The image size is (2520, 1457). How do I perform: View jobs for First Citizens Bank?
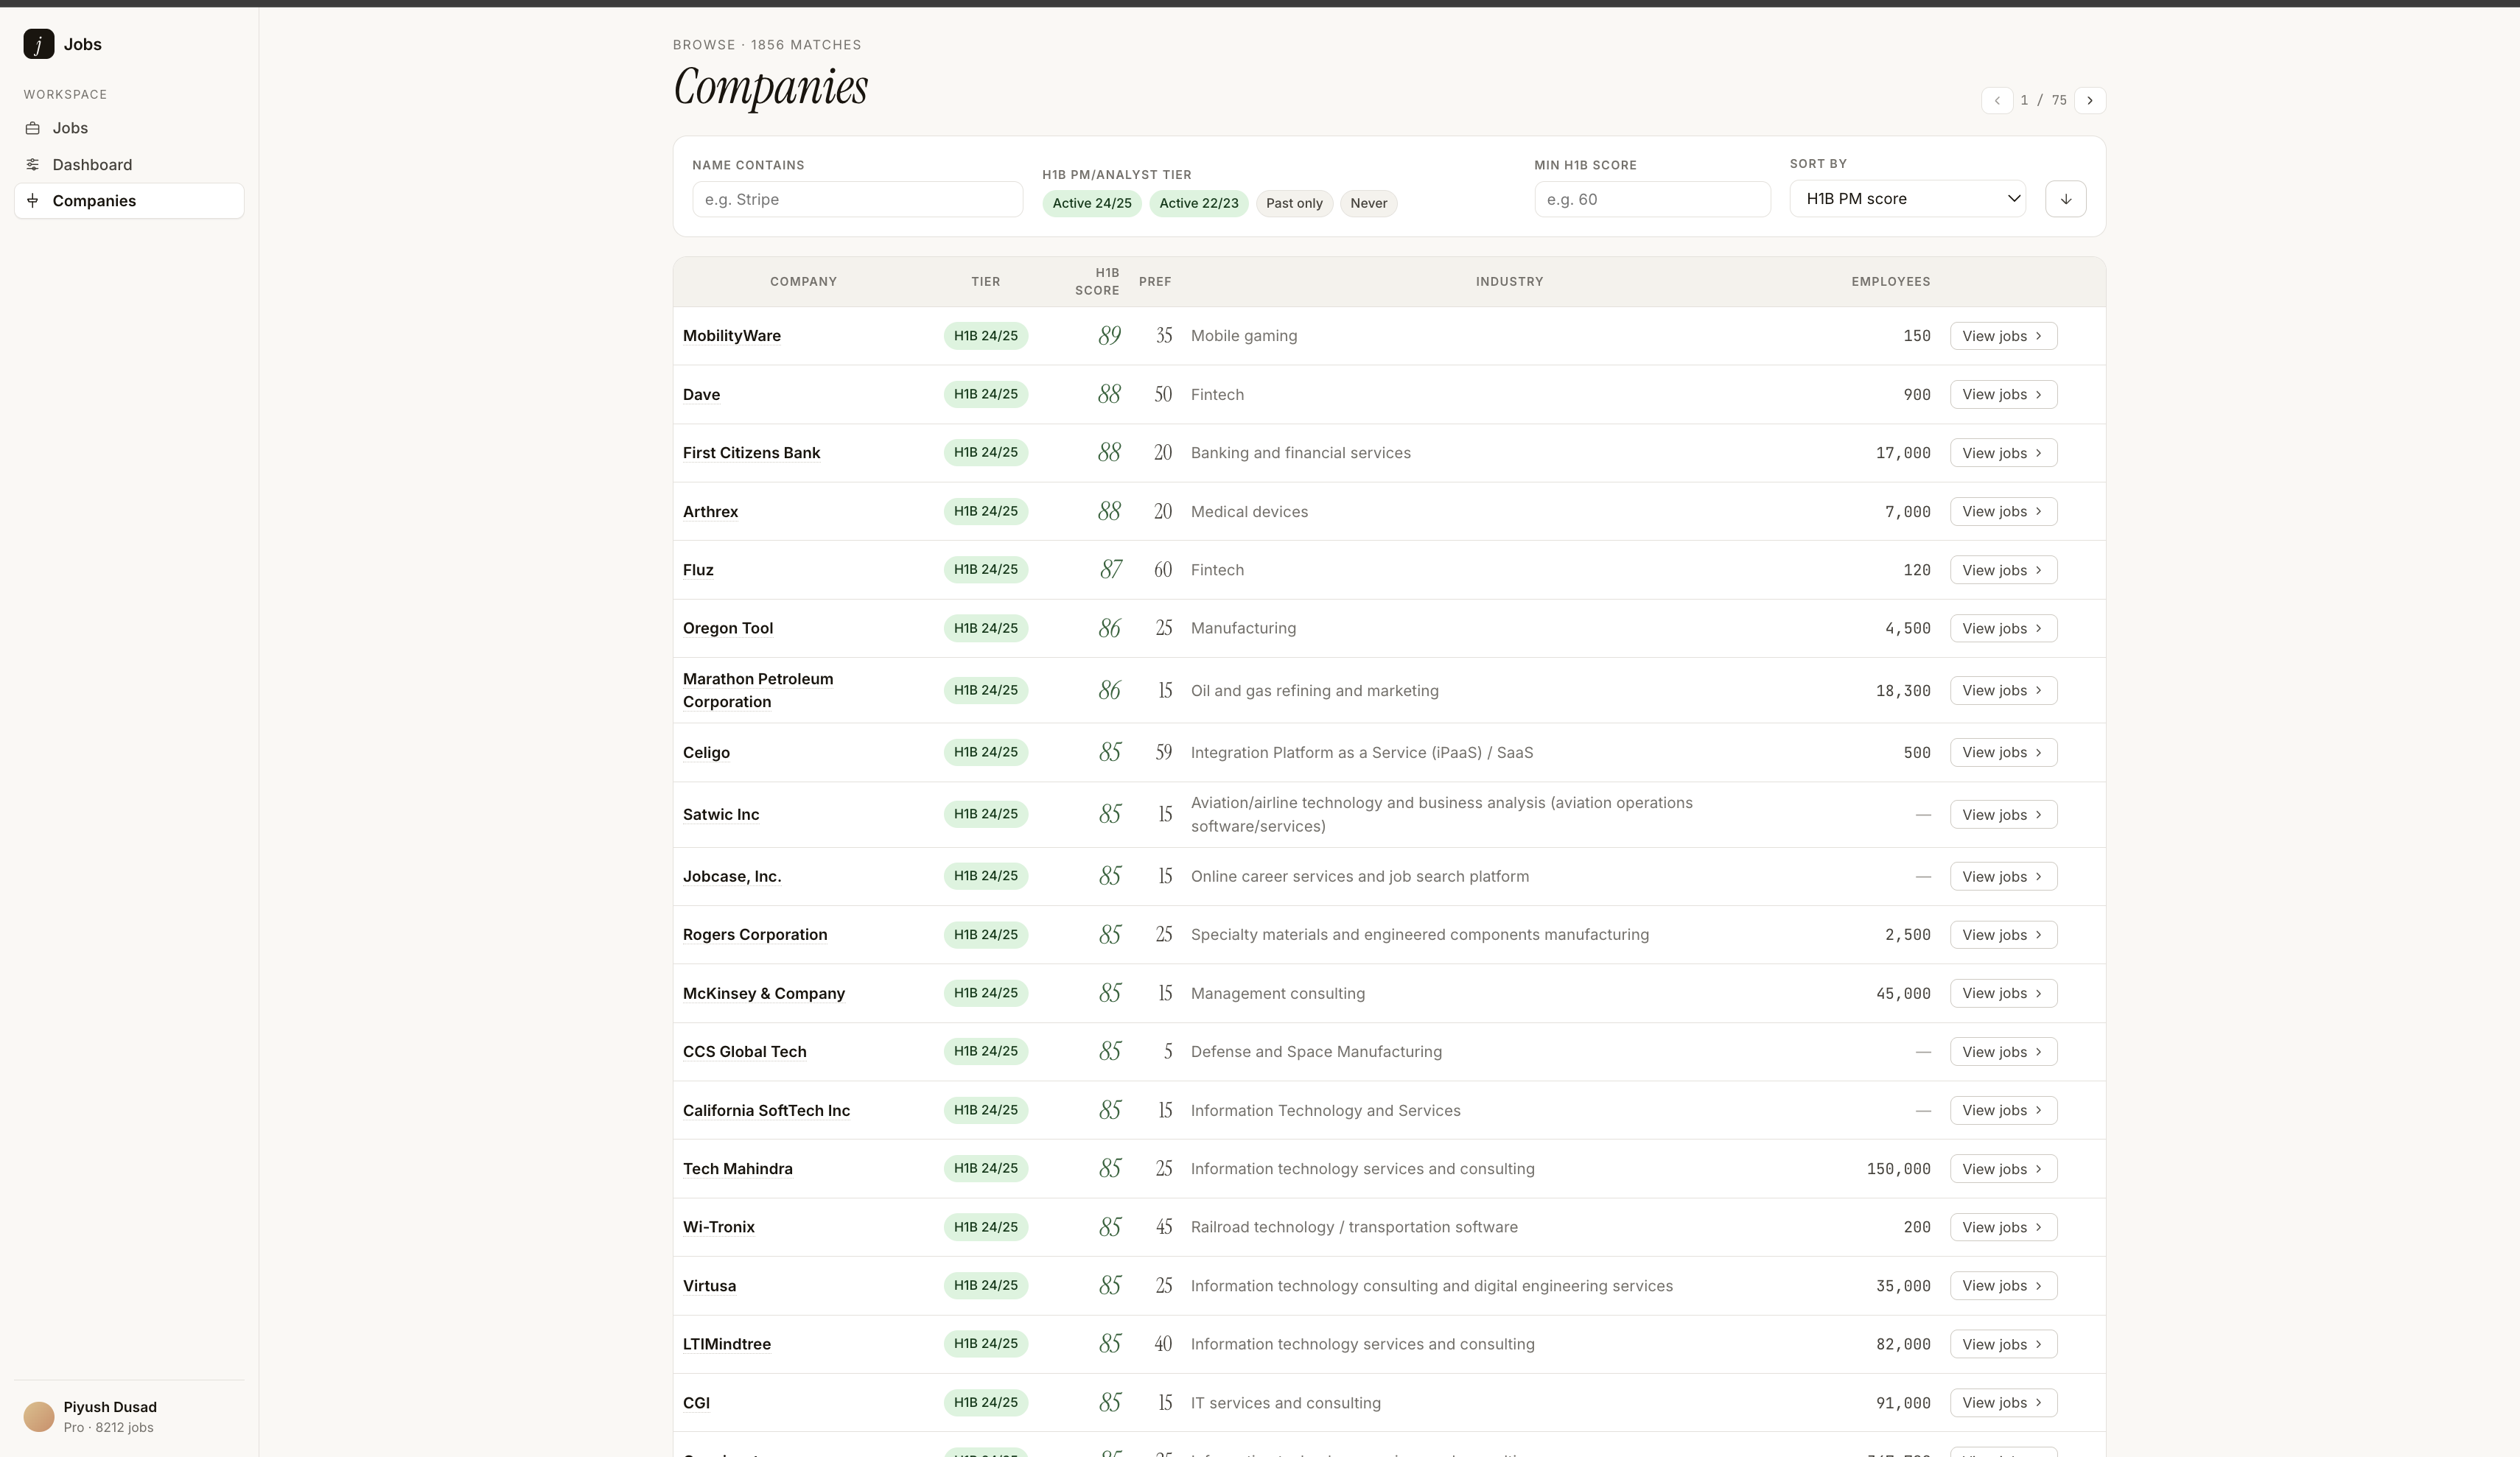click(2003, 453)
